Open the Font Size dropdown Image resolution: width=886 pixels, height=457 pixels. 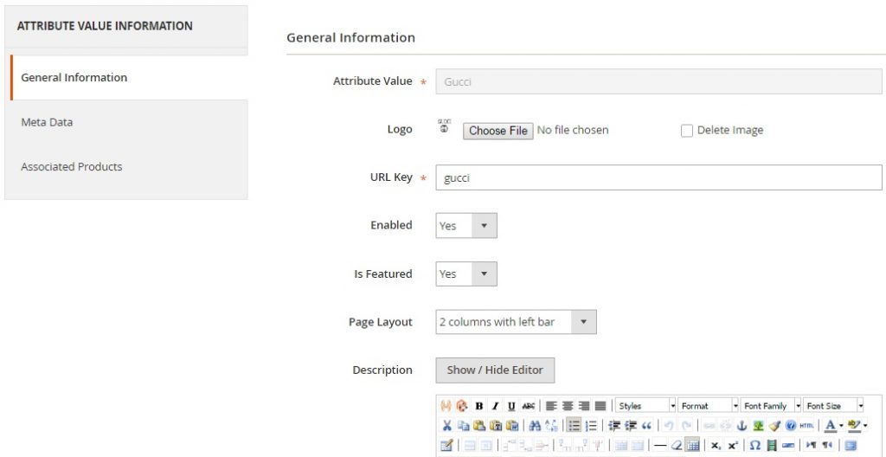(x=833, y=406)
